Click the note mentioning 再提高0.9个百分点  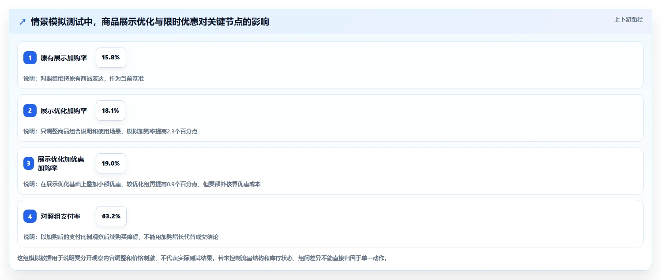142,184
